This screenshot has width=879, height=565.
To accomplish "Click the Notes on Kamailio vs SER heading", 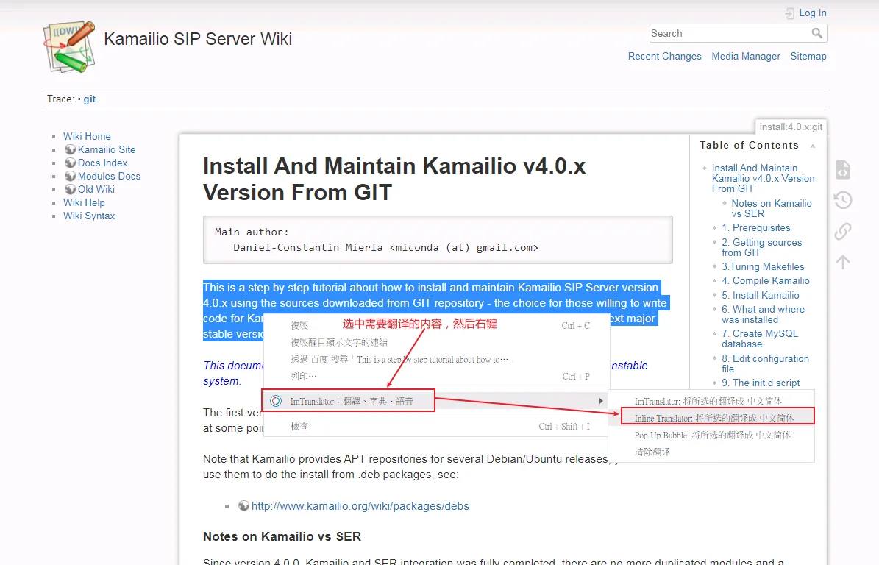I will (282, 536).
